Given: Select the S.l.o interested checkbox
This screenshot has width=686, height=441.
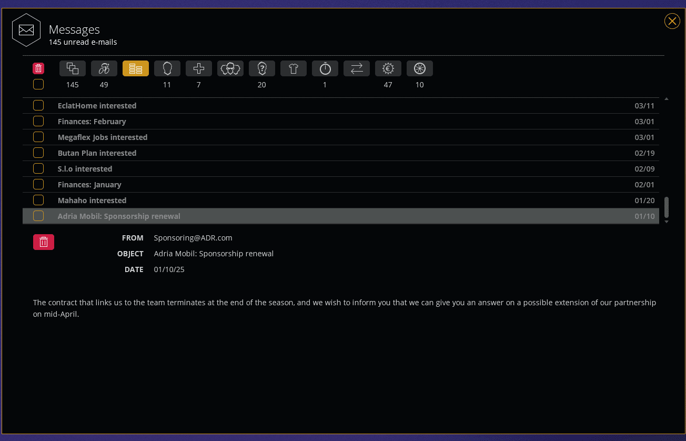Looking at the screenshot, I should pos(38,168).
